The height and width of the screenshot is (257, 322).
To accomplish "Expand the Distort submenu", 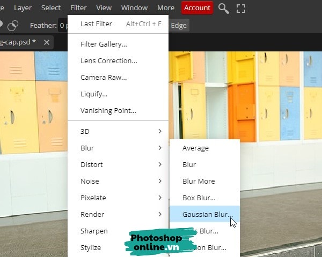I will [118, 164].
